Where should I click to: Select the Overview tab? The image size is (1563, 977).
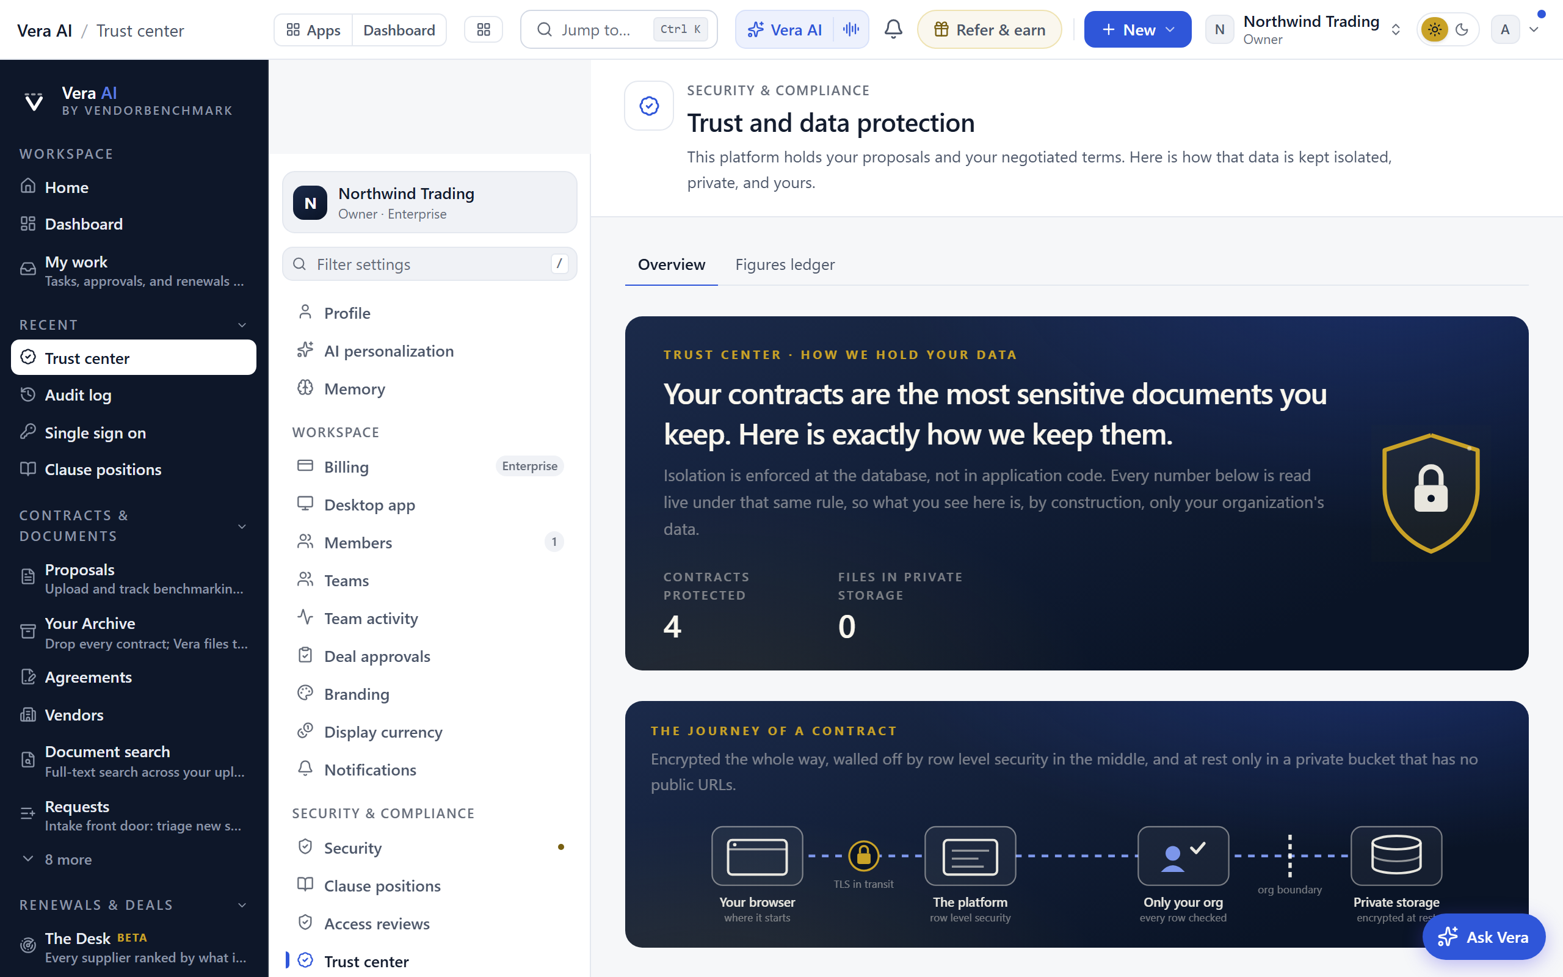pos(671,264)
